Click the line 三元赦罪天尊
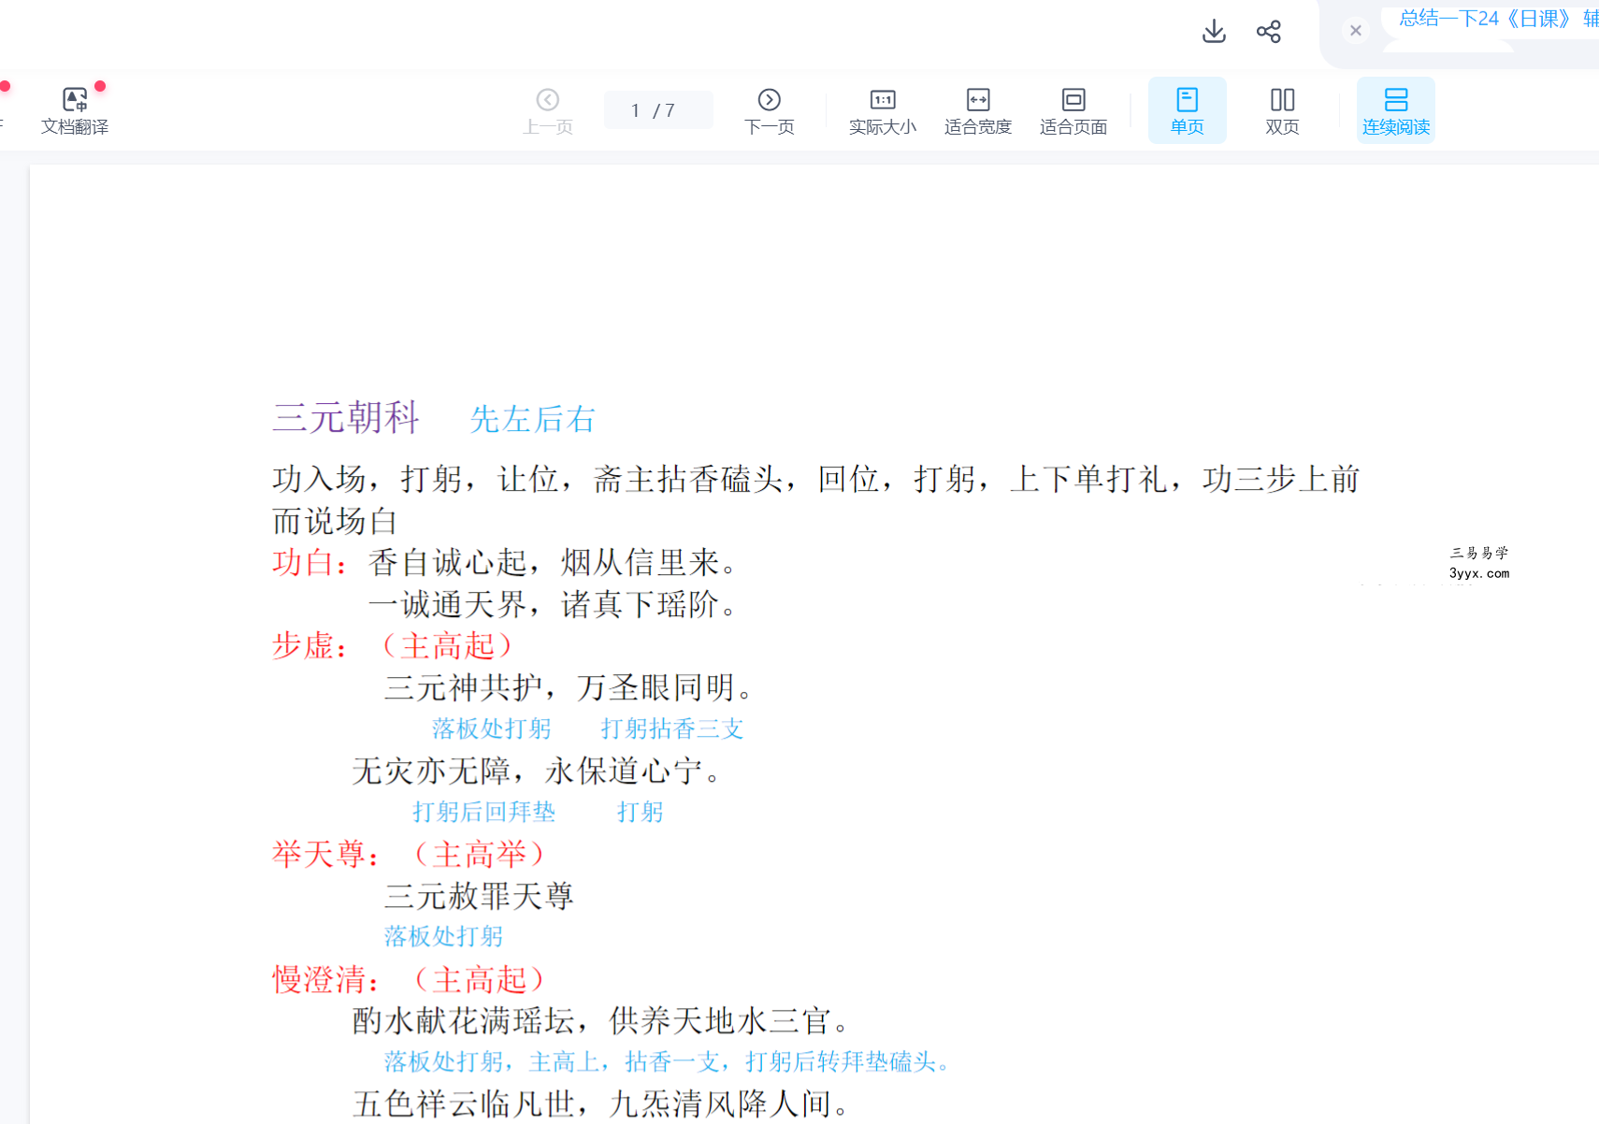This screenshot has height=1124, width=1599. click(x=479, y=897)
